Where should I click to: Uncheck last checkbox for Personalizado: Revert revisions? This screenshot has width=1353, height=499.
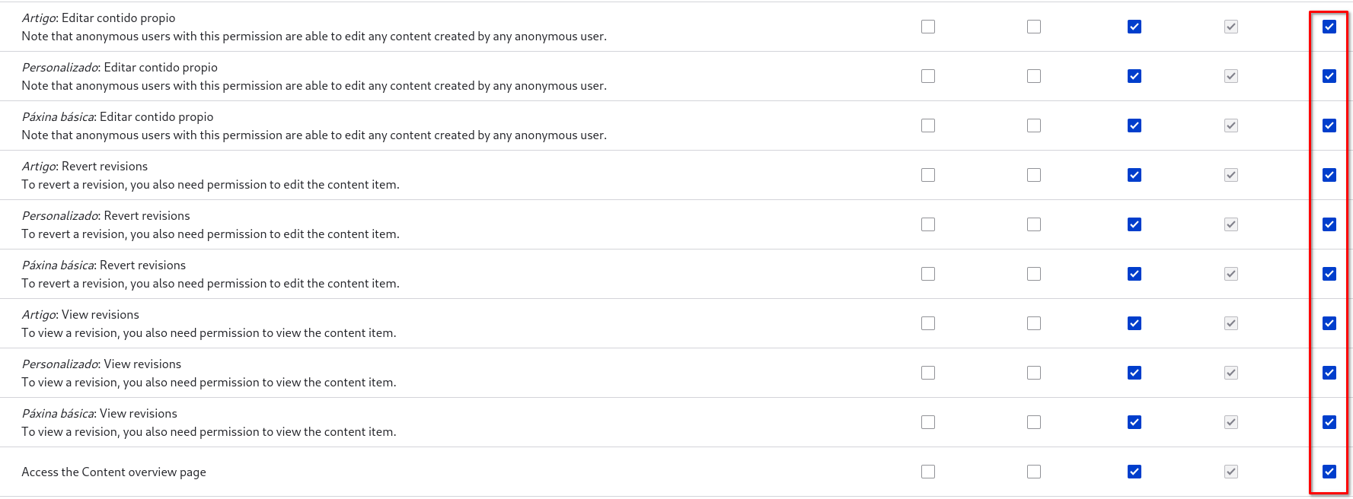pyautogui.click(x=1329, y=224)
